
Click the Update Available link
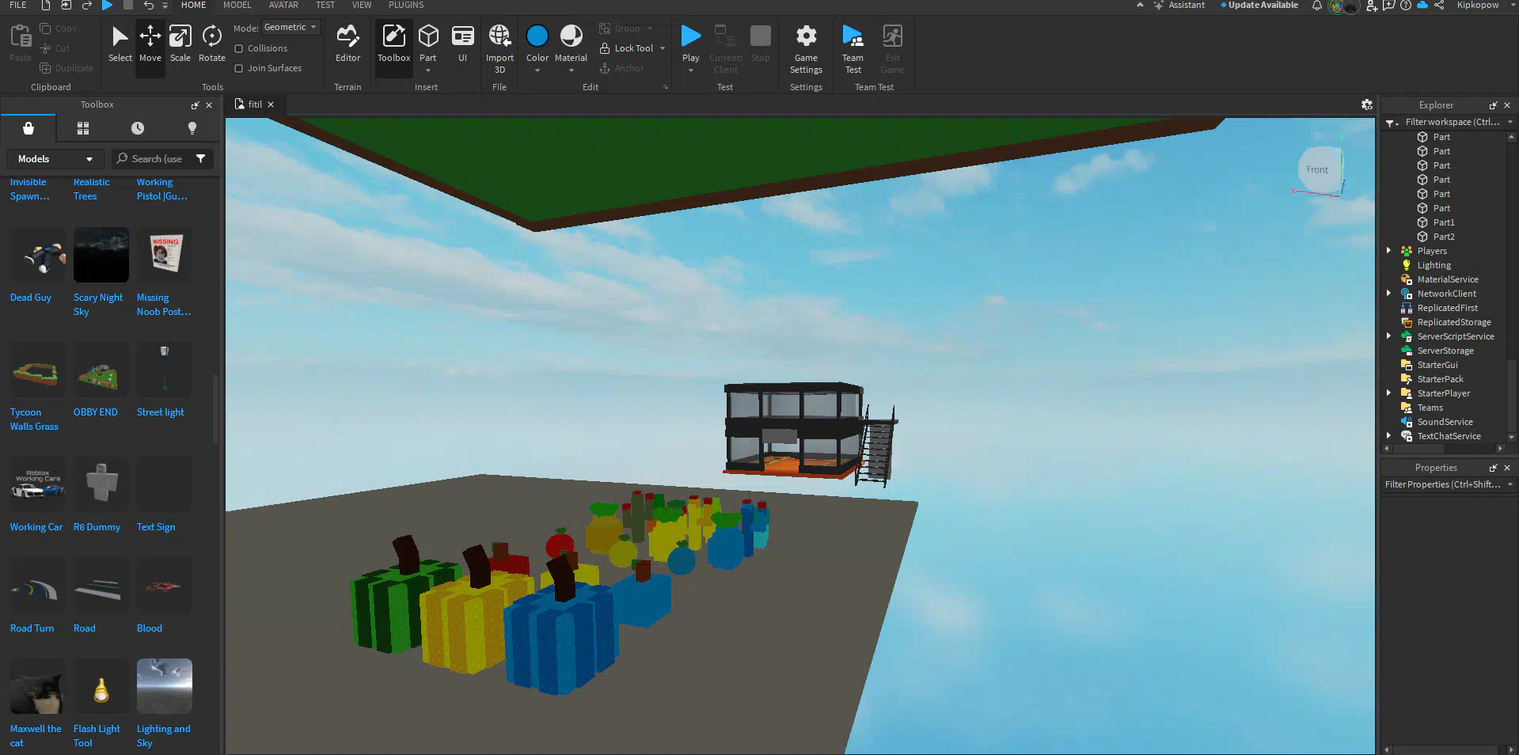coord(1263,6)
